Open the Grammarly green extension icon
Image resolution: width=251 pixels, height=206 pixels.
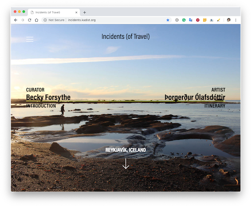184,20
